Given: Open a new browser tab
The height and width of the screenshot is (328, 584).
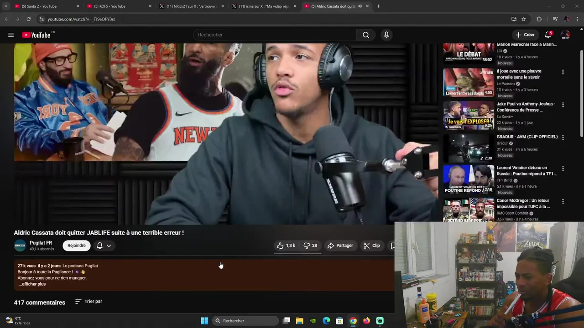Looking at the screenshot, I should coord(378,6).
